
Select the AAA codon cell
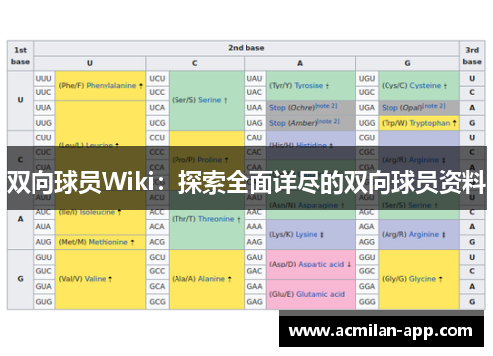(x=255, y=227)
